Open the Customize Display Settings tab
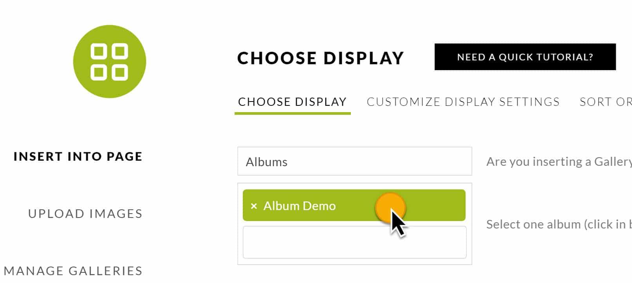 point(463,102)
